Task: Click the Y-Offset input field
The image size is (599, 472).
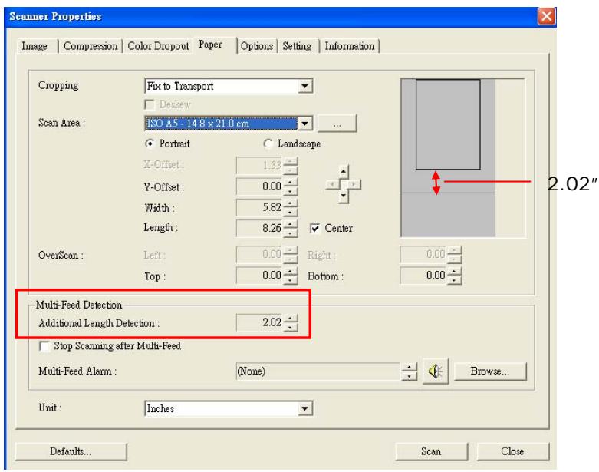Action: coord(259,186)
